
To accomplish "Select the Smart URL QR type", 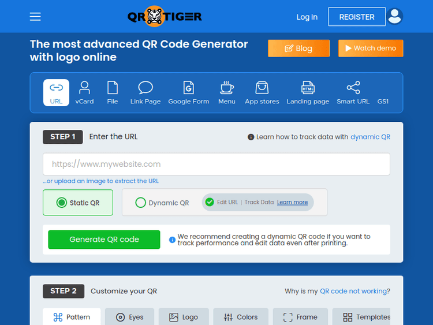I will [353, 93].
